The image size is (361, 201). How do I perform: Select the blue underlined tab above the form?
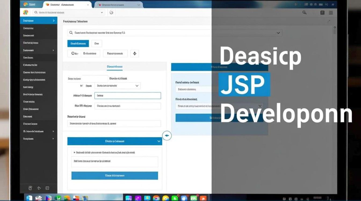[114, 66]
